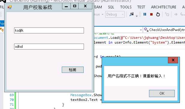185x109 pixels.
Task: Open the toolbar overflow options arrow
Action: point(137,16)
